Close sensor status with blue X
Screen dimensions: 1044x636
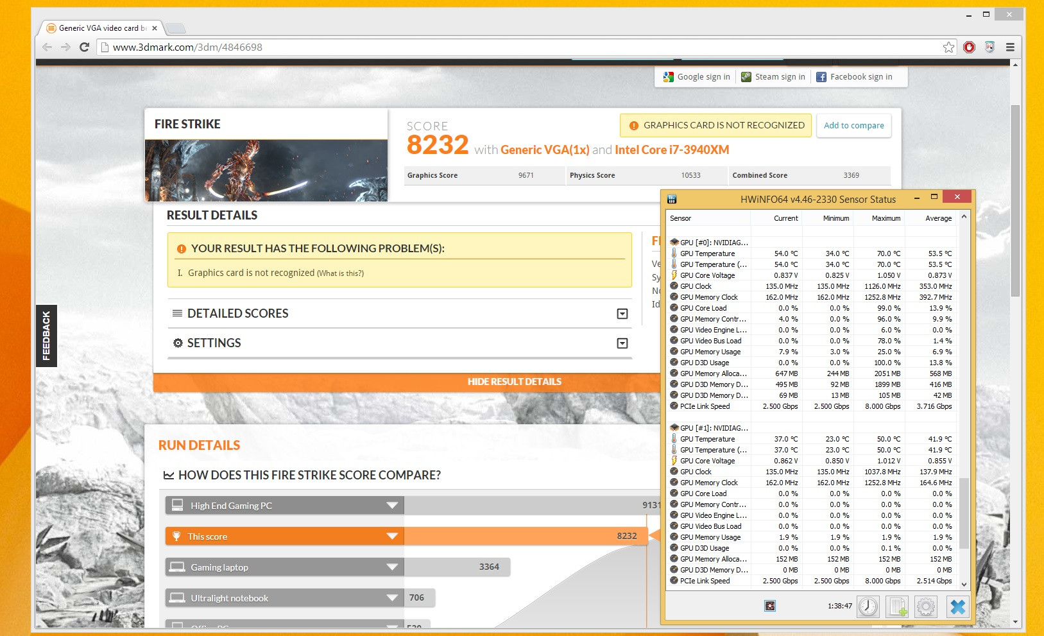coord(957,606)
